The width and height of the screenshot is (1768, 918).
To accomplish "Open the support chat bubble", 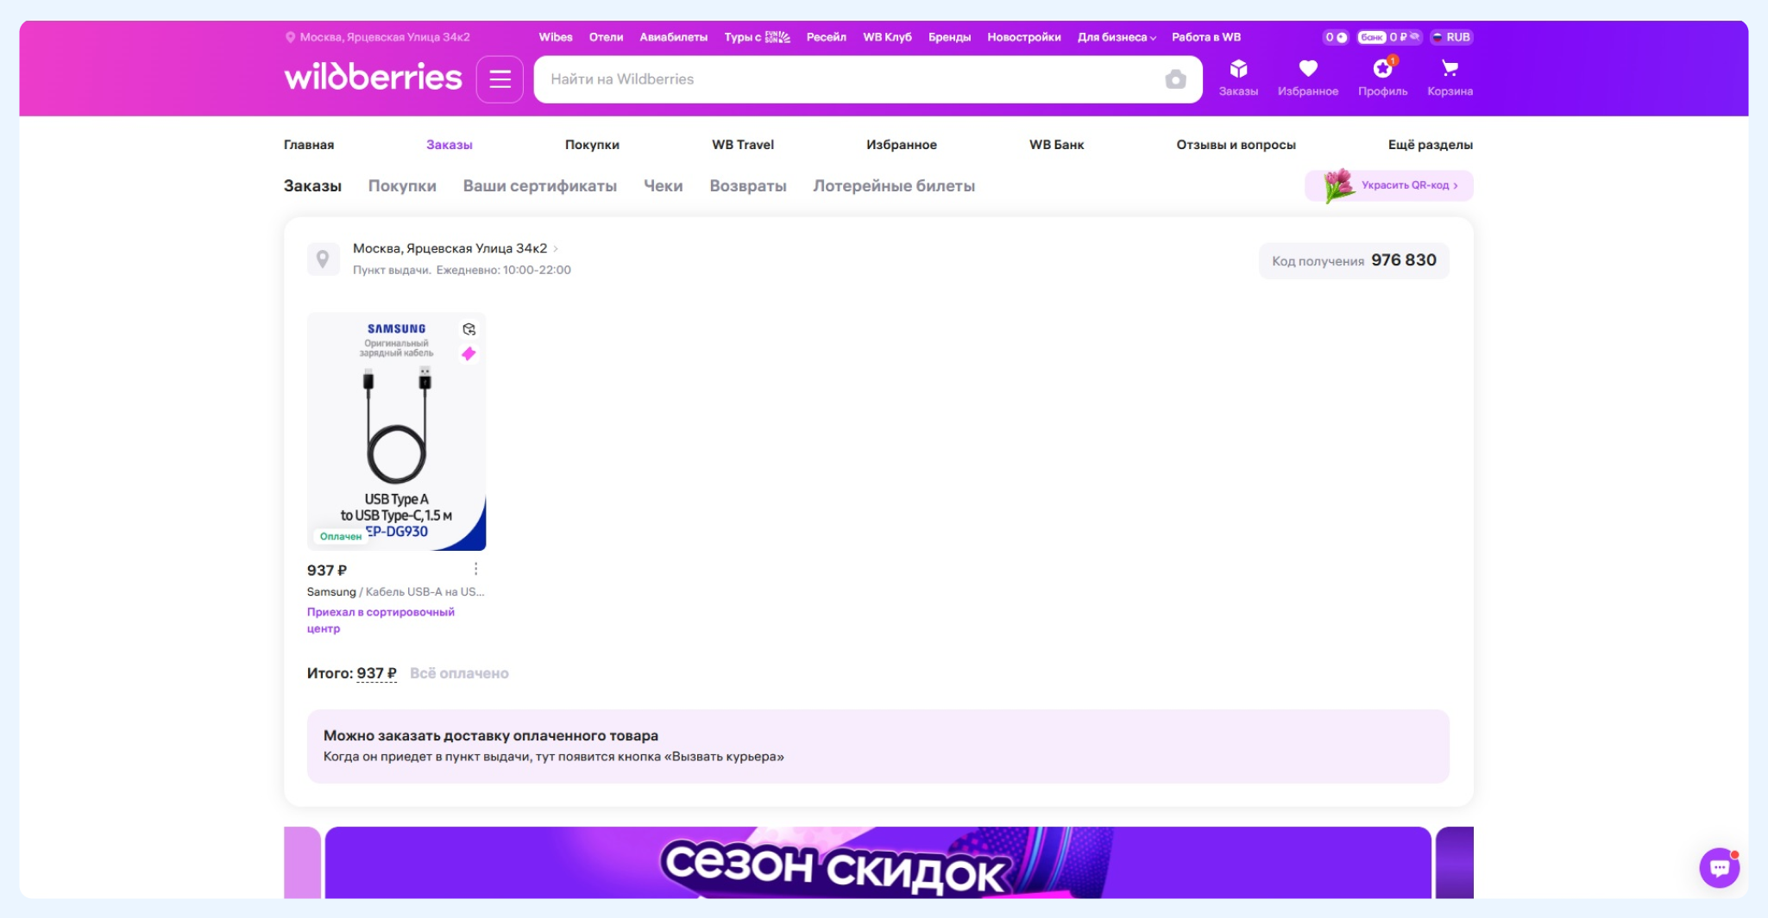I will pos(1718,867).
